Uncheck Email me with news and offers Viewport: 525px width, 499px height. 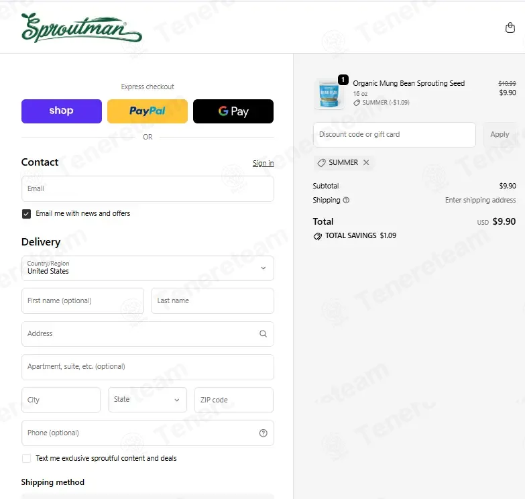(26, 214)
